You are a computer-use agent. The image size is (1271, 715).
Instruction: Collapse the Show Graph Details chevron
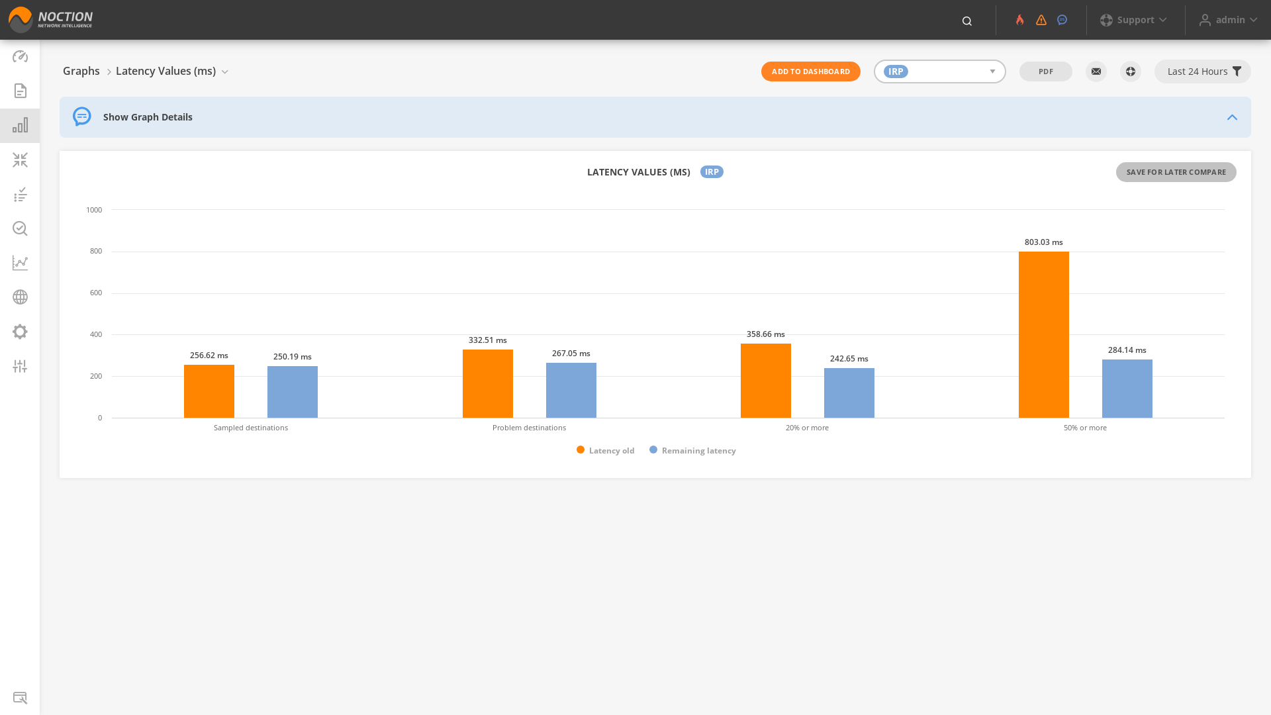1232,117
